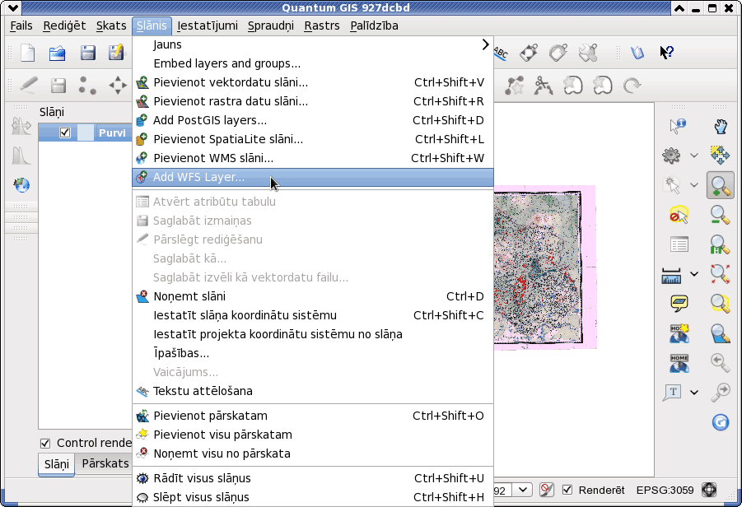Expand dropdown arrow beside Measure ruler tool
The width and height of the screenshot is (742, 507).
pos(694,273)
